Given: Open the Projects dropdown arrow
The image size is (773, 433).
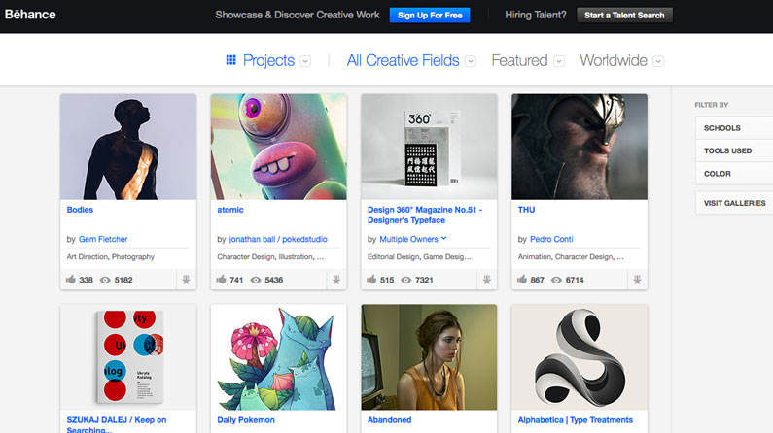Looking at the screenshot, I should pyautogui.click(x=305, y=61).
